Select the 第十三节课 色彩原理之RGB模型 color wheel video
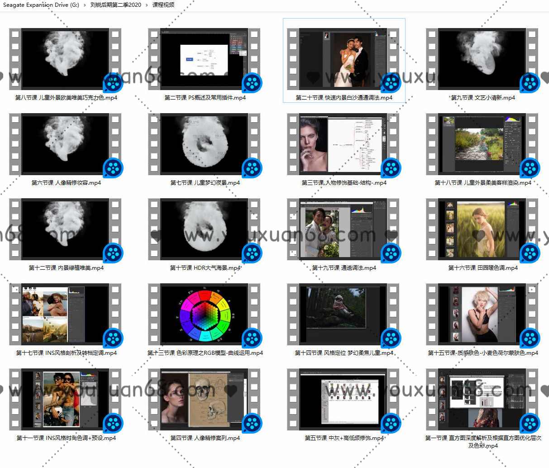 pos(204,314)
